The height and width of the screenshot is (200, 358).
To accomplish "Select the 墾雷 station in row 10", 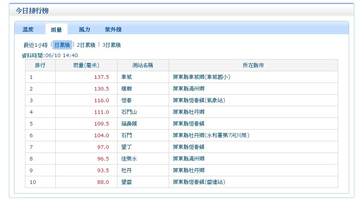I will [126, 182].
